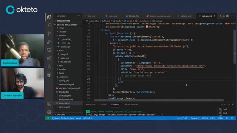The image size is (237, 133).
Task: Close the index.html editor tab
Action: pyautogui.click(x=214, y=16)
